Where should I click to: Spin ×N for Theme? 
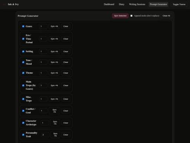pyautogui.click(x=54, y=73)
